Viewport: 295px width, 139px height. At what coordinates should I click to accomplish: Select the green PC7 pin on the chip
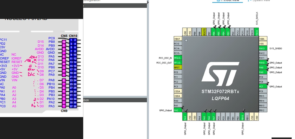click(x=263, y=87)
